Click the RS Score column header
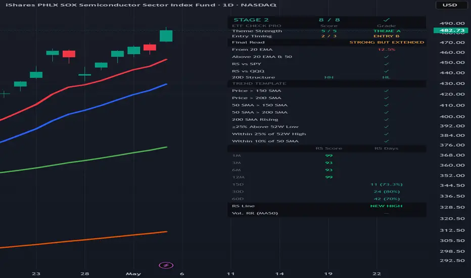 (329, 149)
